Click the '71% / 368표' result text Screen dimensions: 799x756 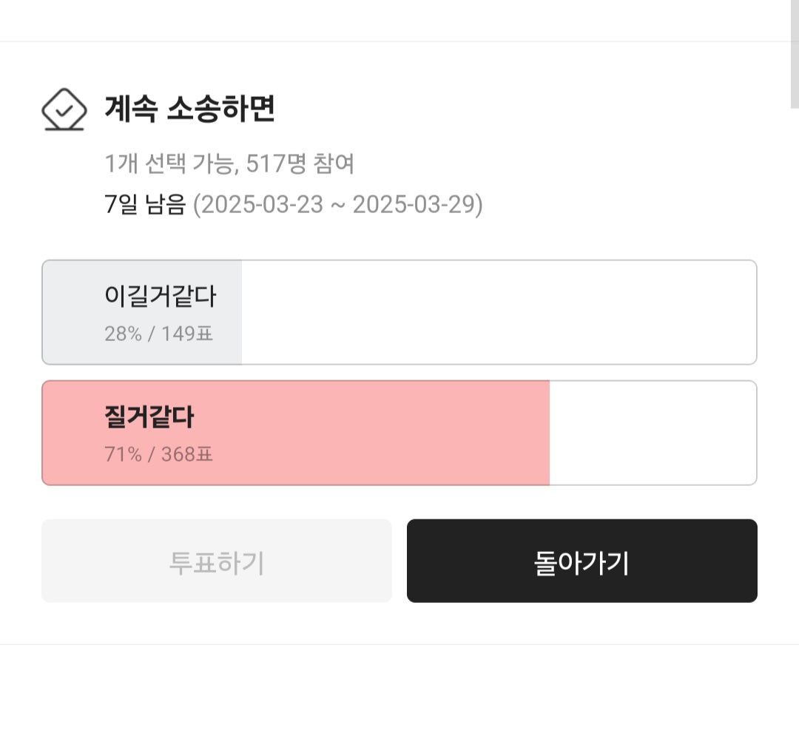tap(158, 454)
